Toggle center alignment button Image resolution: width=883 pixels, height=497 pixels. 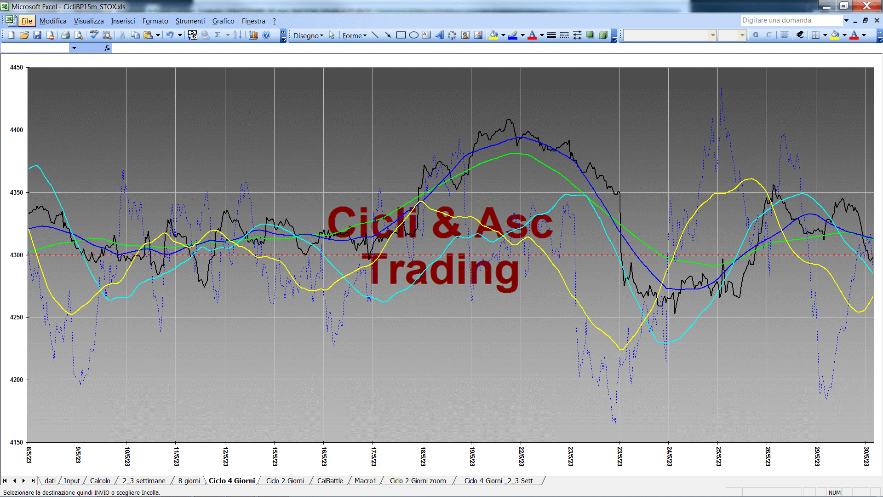tap(785, 35)
